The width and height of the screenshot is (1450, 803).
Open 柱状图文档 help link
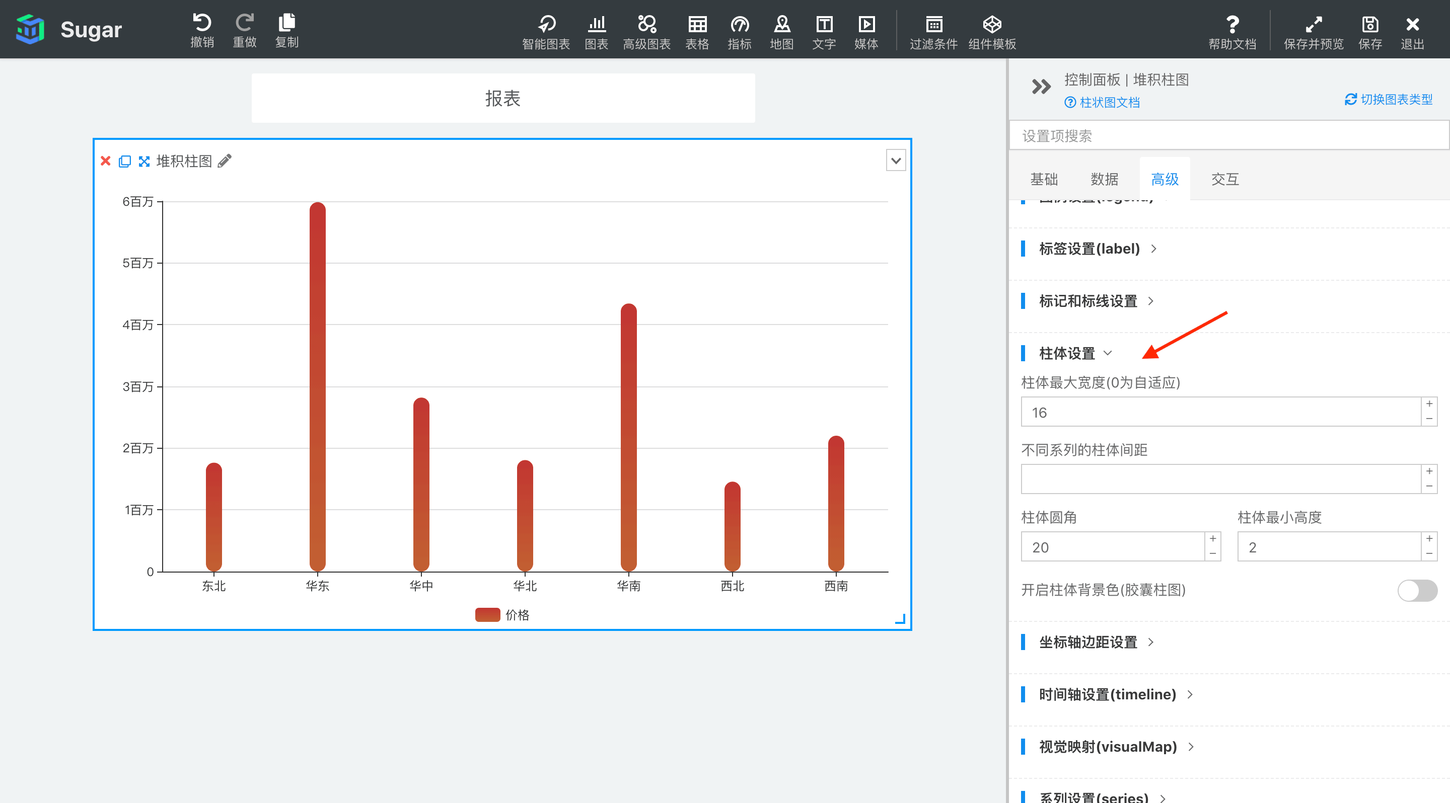coord(1102,102)
